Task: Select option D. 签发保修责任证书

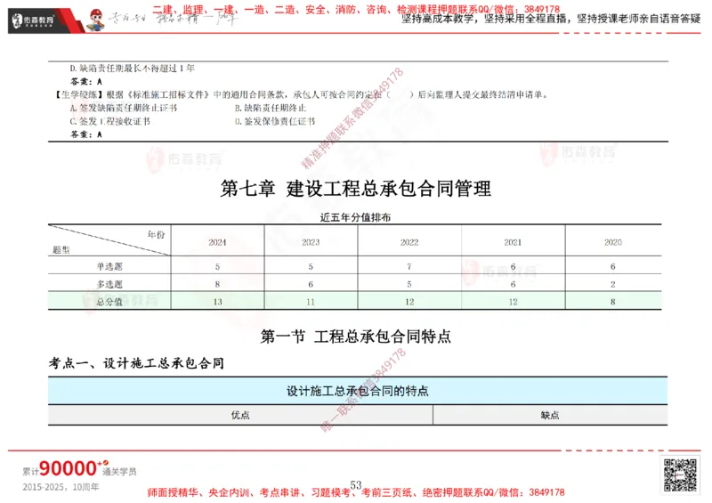Action: click(x=275, y=121)
